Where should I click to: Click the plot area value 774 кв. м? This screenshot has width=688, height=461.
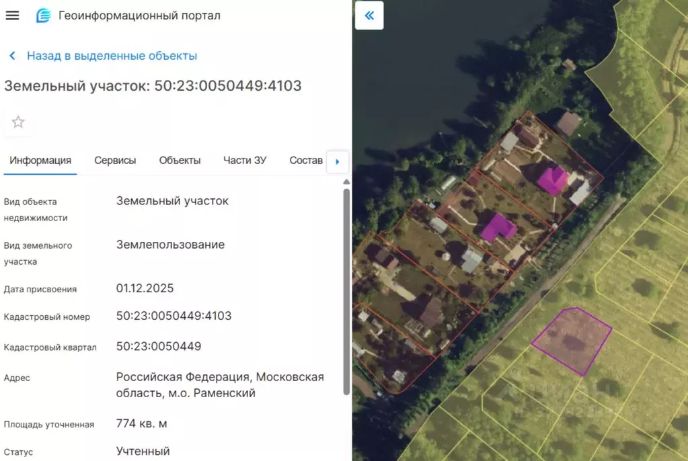[141, 423]
